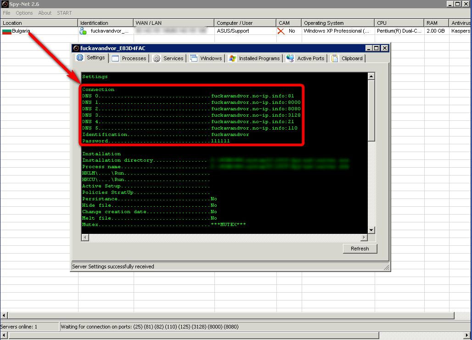Screen dimensions: 472x340
Task: Click the Pentium(R) Dual-C... CPU cell
Action: pos(399,31)
